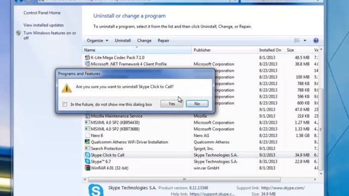The height and width of the screenshot is (196, 349).
Task: Click the horizontal scrollbar thumb
Action: (x=184, y=179)
